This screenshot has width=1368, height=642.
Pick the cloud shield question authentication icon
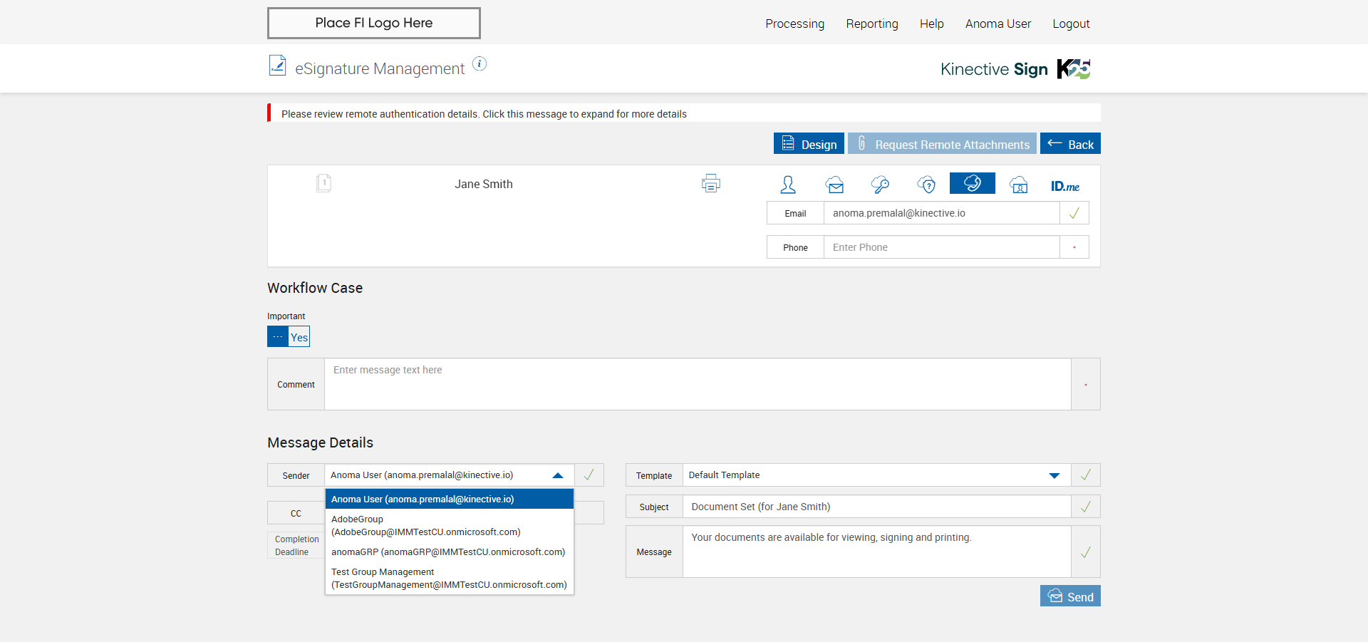926,185
